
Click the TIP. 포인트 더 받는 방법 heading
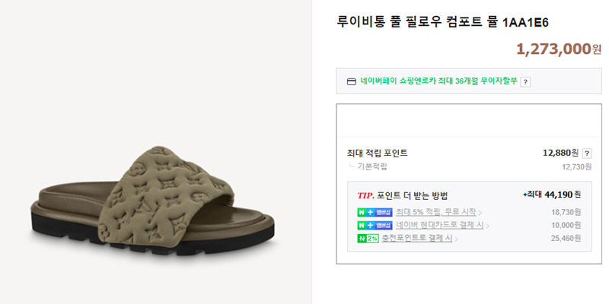click(403, 195)
